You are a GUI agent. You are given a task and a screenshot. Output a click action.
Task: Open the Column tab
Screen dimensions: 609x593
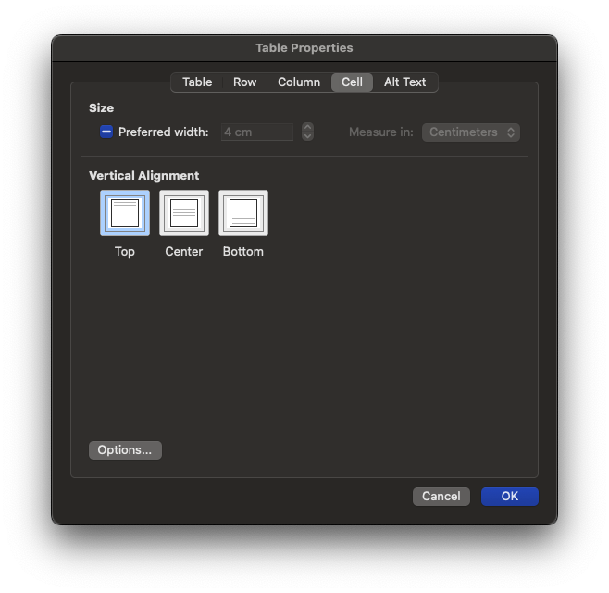pos(299,82)
